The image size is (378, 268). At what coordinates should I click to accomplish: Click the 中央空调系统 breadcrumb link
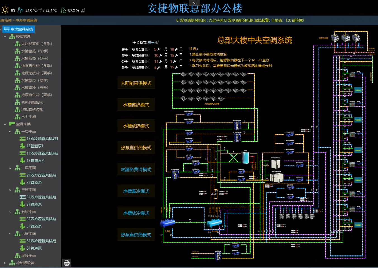point(26,20)
